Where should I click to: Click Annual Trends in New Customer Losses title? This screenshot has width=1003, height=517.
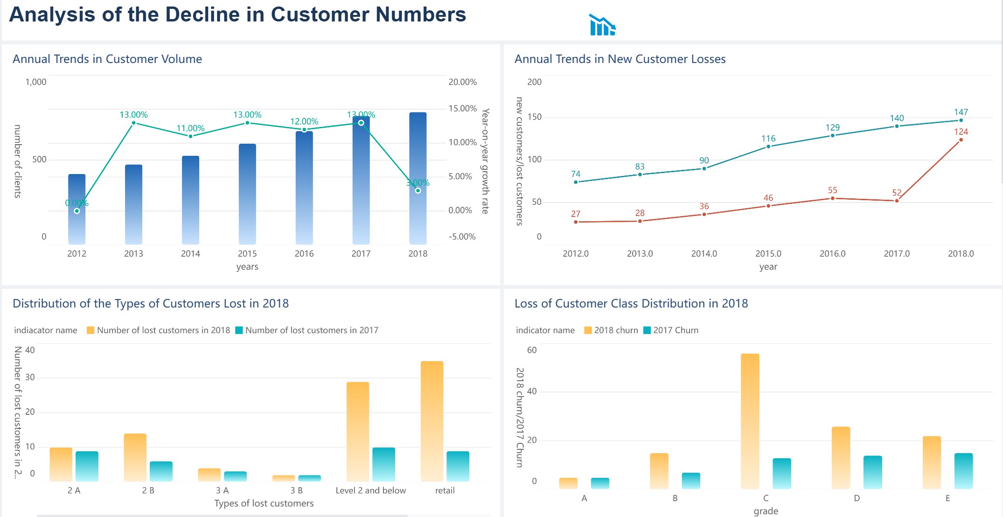(x=620, y=59)
